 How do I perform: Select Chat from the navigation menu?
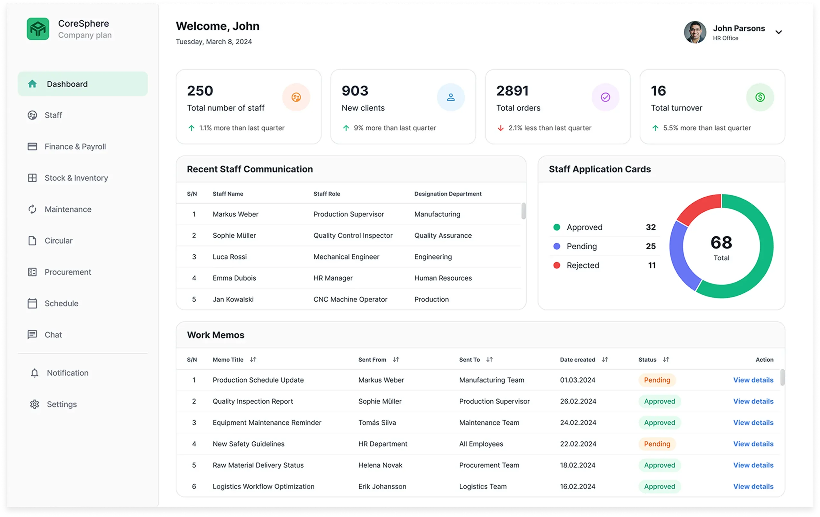click(x=54, y=334)
